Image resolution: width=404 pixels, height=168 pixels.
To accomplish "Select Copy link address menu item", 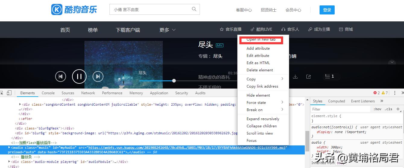I will pyautogui.click(x=262, y=86).
